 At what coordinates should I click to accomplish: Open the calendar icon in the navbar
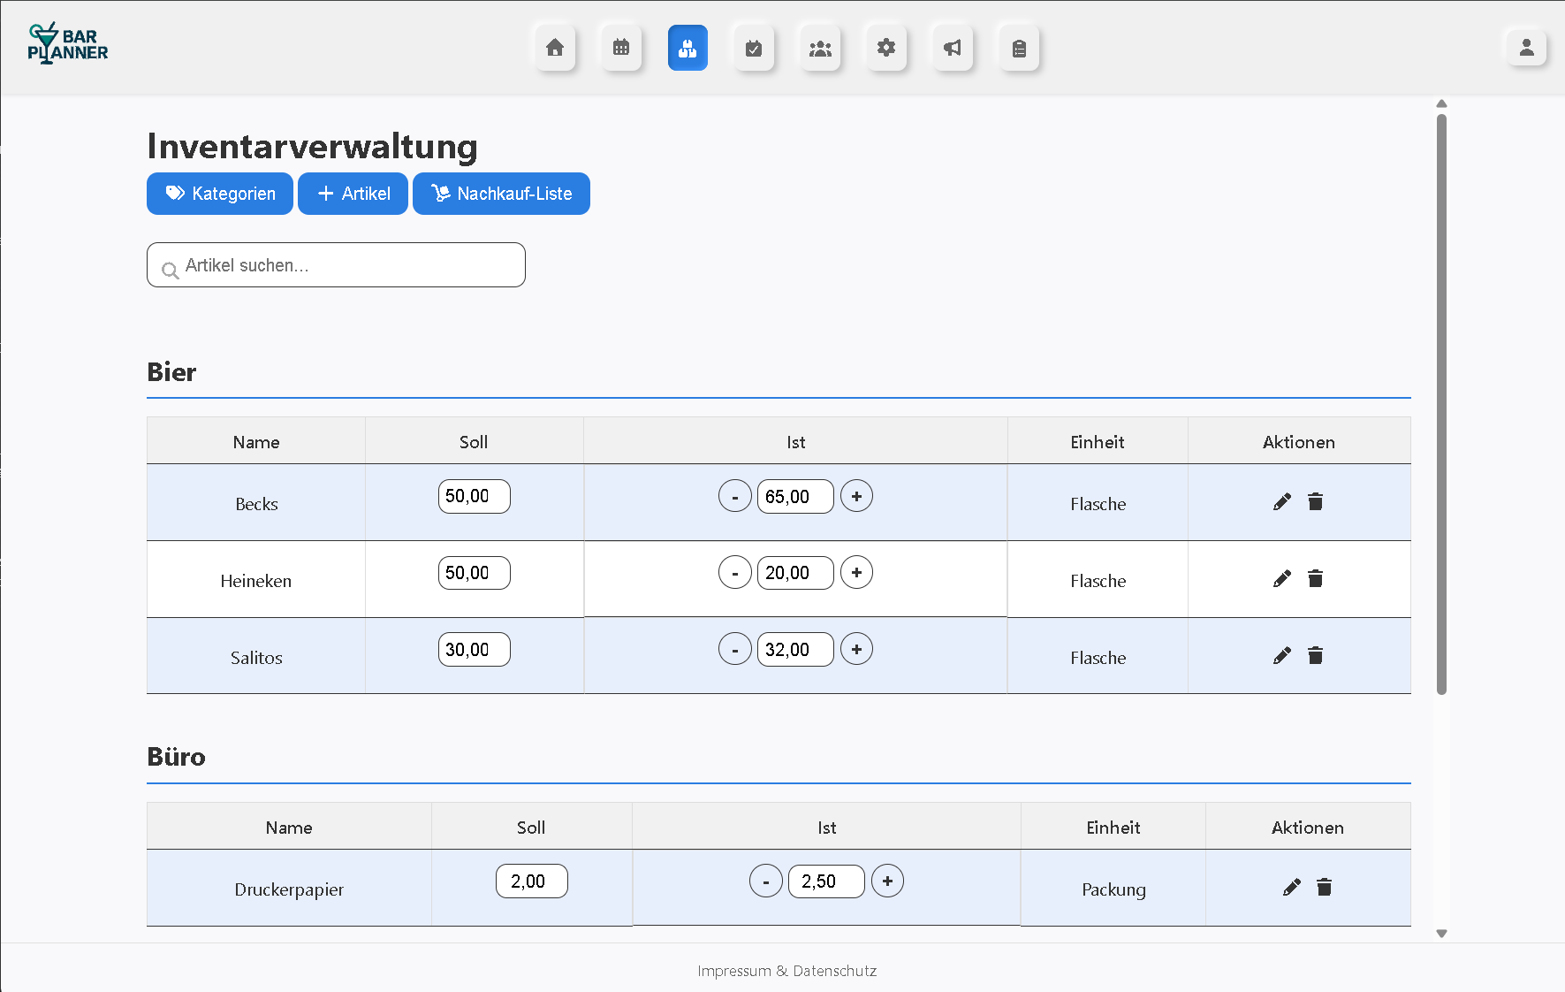[621, 48]
